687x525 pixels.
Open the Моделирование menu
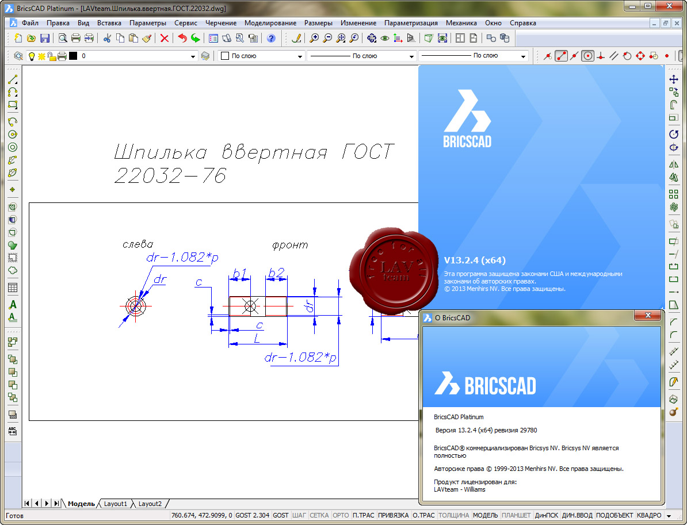pyautogui.click(x=270, y=23)
